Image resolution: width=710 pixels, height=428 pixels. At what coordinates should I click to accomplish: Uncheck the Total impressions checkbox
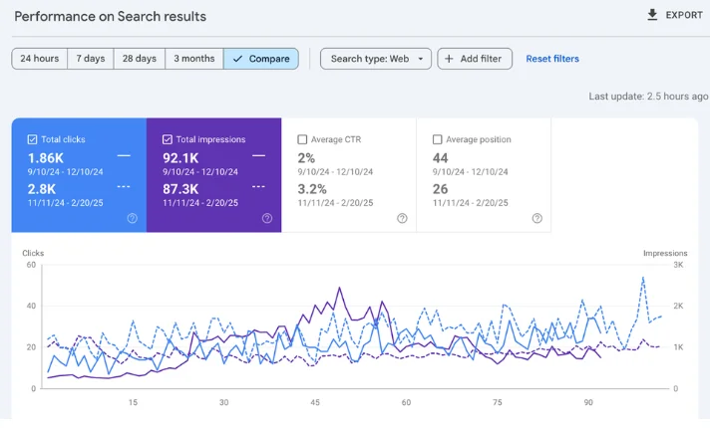pyautogui.click(x=168, y=139)
